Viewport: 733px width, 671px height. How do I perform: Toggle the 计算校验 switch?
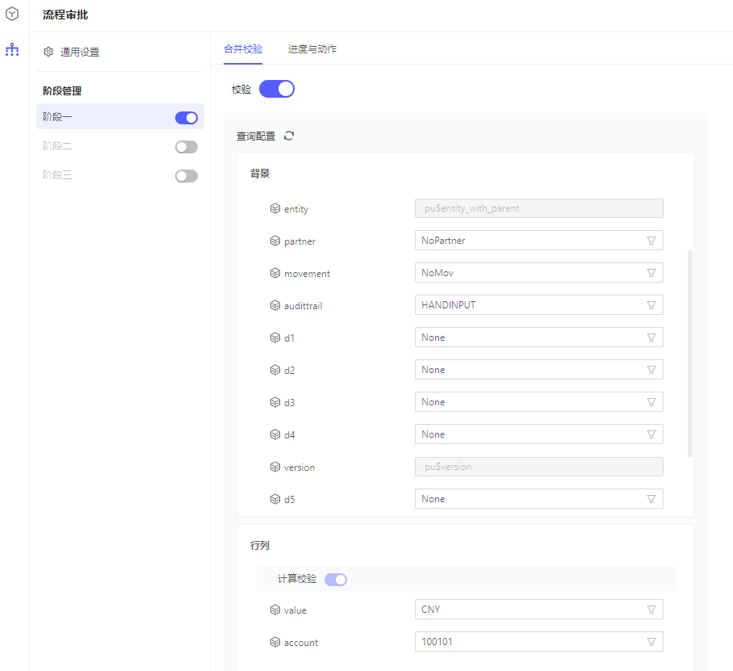coord(336,579)
